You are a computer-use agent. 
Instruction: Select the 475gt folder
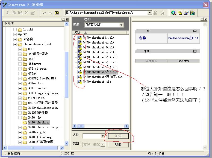[x=32, y=74]
